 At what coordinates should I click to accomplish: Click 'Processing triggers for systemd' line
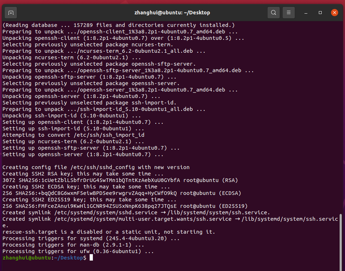point(91,238)
